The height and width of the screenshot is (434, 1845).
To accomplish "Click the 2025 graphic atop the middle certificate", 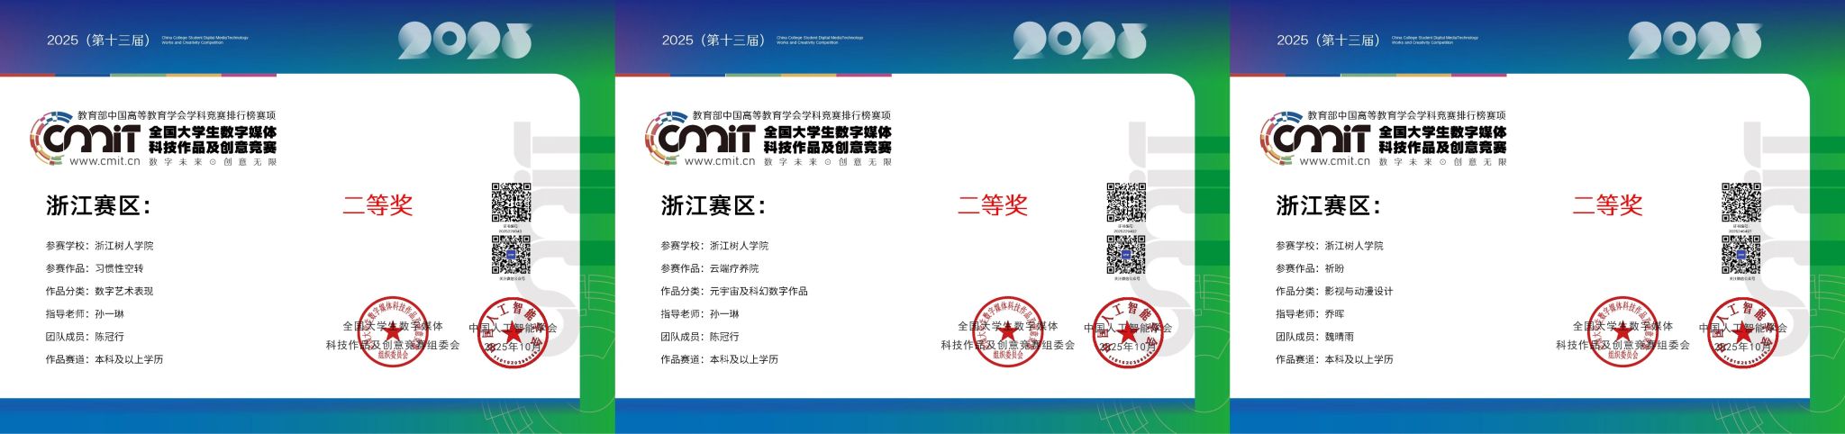I will point(1078,41).
